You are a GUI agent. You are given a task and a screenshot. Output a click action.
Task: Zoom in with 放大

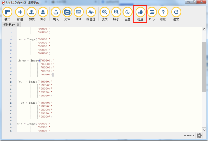tap(105, 14)
